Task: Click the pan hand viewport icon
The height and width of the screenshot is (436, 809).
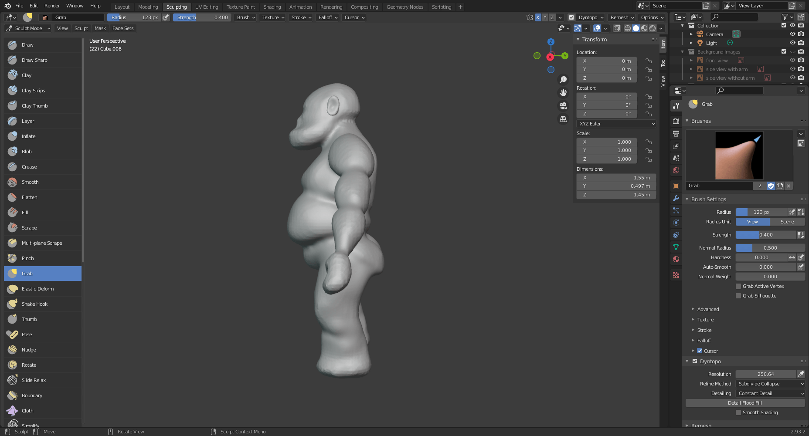Action: tap(563, 93)
